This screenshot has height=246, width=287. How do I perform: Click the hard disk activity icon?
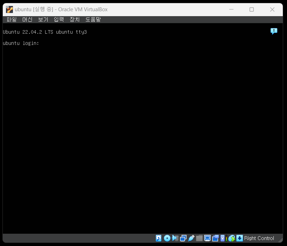coord(159,238)
